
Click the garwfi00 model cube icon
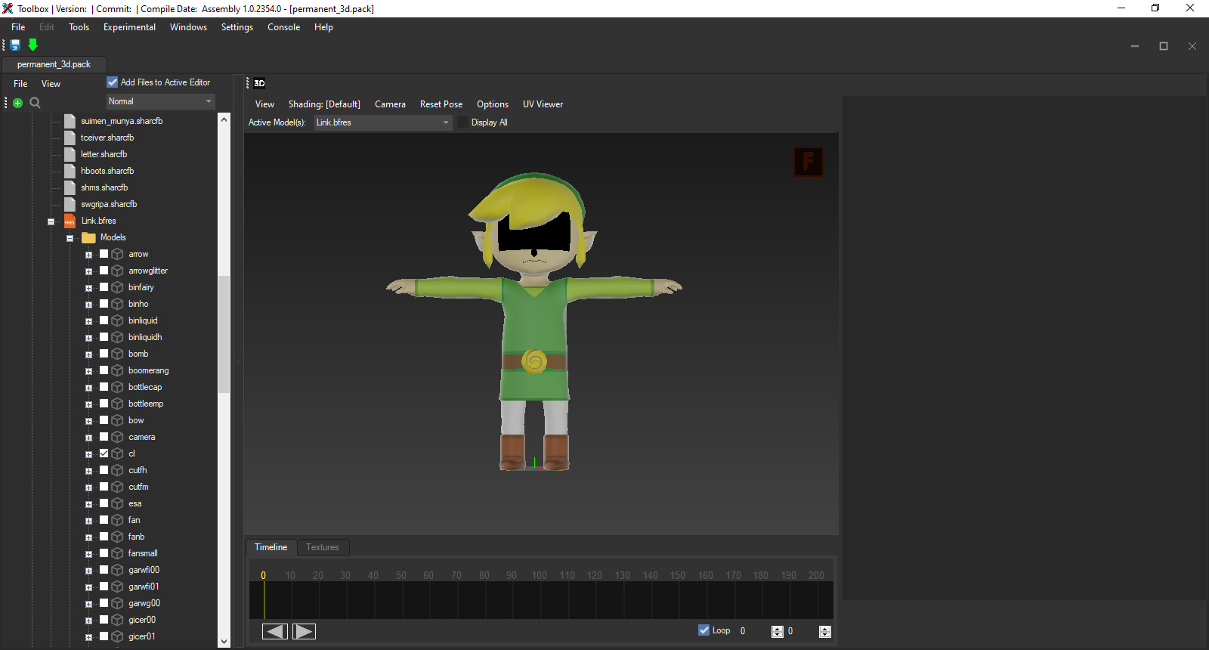click(117, 570)
